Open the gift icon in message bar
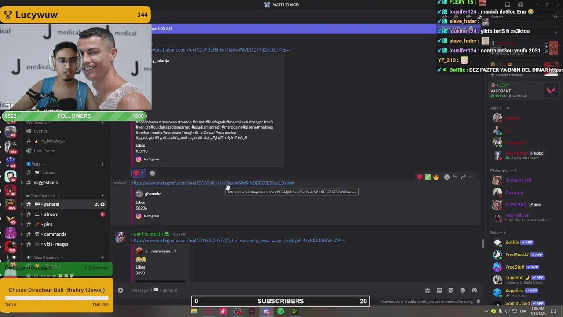The image size is (563, 317). [427, 290]
